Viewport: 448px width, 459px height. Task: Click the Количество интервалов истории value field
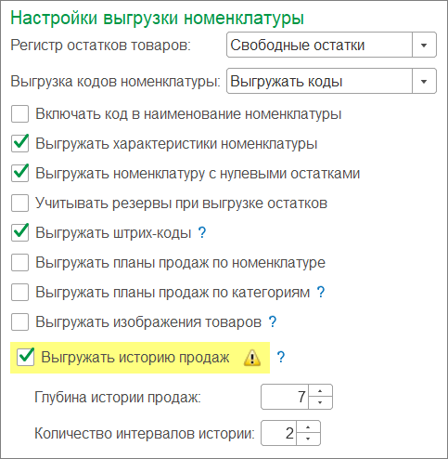[x=278, y=433]
